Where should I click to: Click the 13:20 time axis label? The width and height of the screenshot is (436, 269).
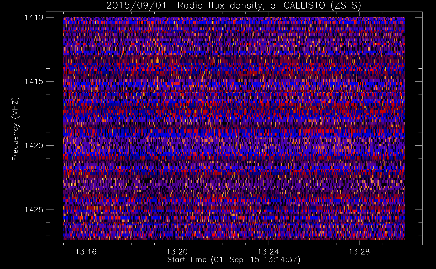click(x=177, y=252)
